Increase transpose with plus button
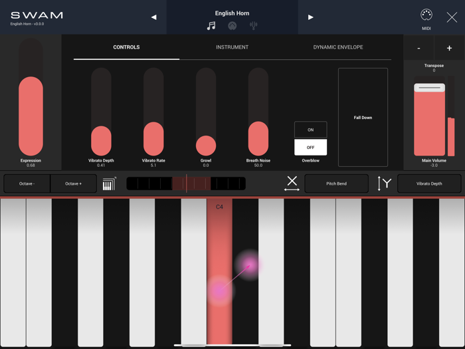465x349 pixels. 449,48
